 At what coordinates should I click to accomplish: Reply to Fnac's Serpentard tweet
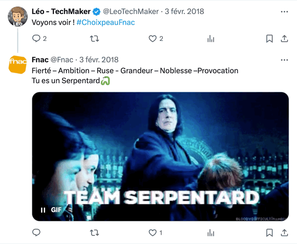pos(36,232)
